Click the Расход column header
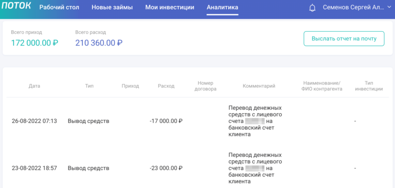This screenshot has height=188, width=395. point(166,86)
